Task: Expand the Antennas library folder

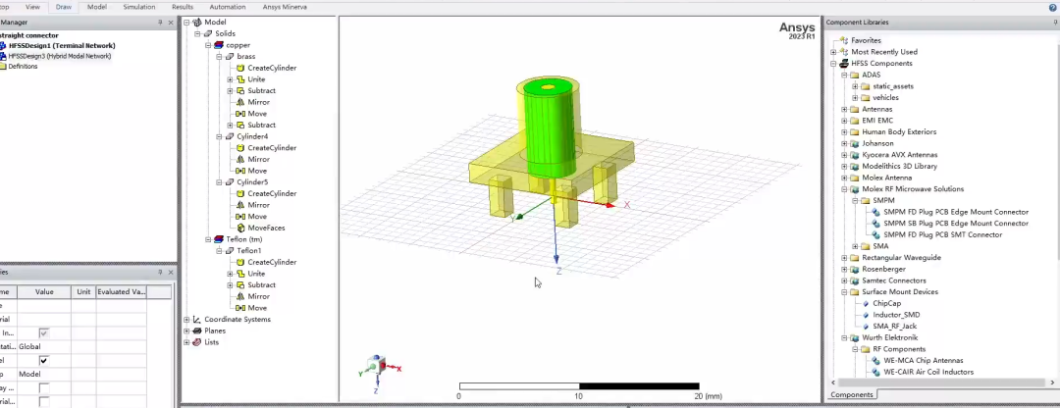Action: tap(844, 110)
